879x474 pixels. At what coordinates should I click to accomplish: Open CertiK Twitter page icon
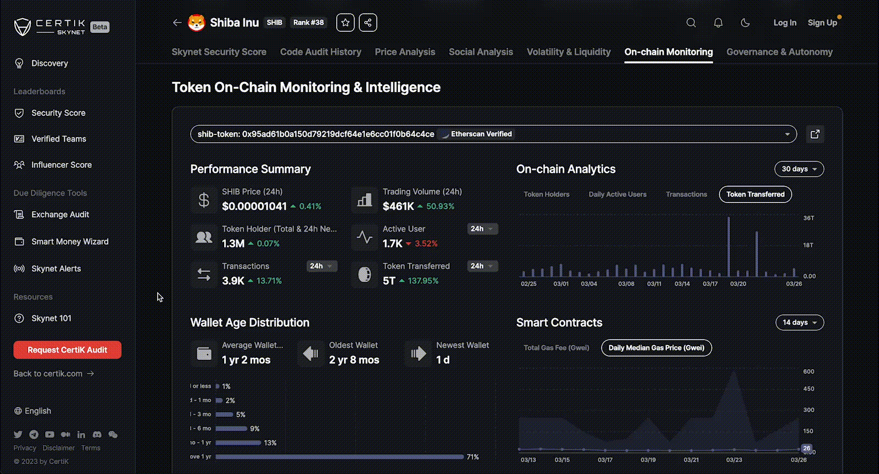[x=18, y=435]
